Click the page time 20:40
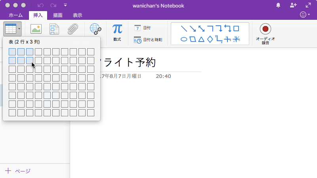This screenshot has width=317, height=178. [x=163, y=76]
